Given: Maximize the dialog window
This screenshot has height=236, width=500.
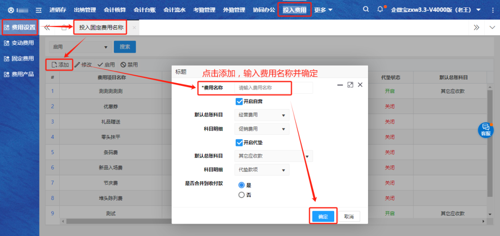Looking at the screenshot, I should coord(350,85).
